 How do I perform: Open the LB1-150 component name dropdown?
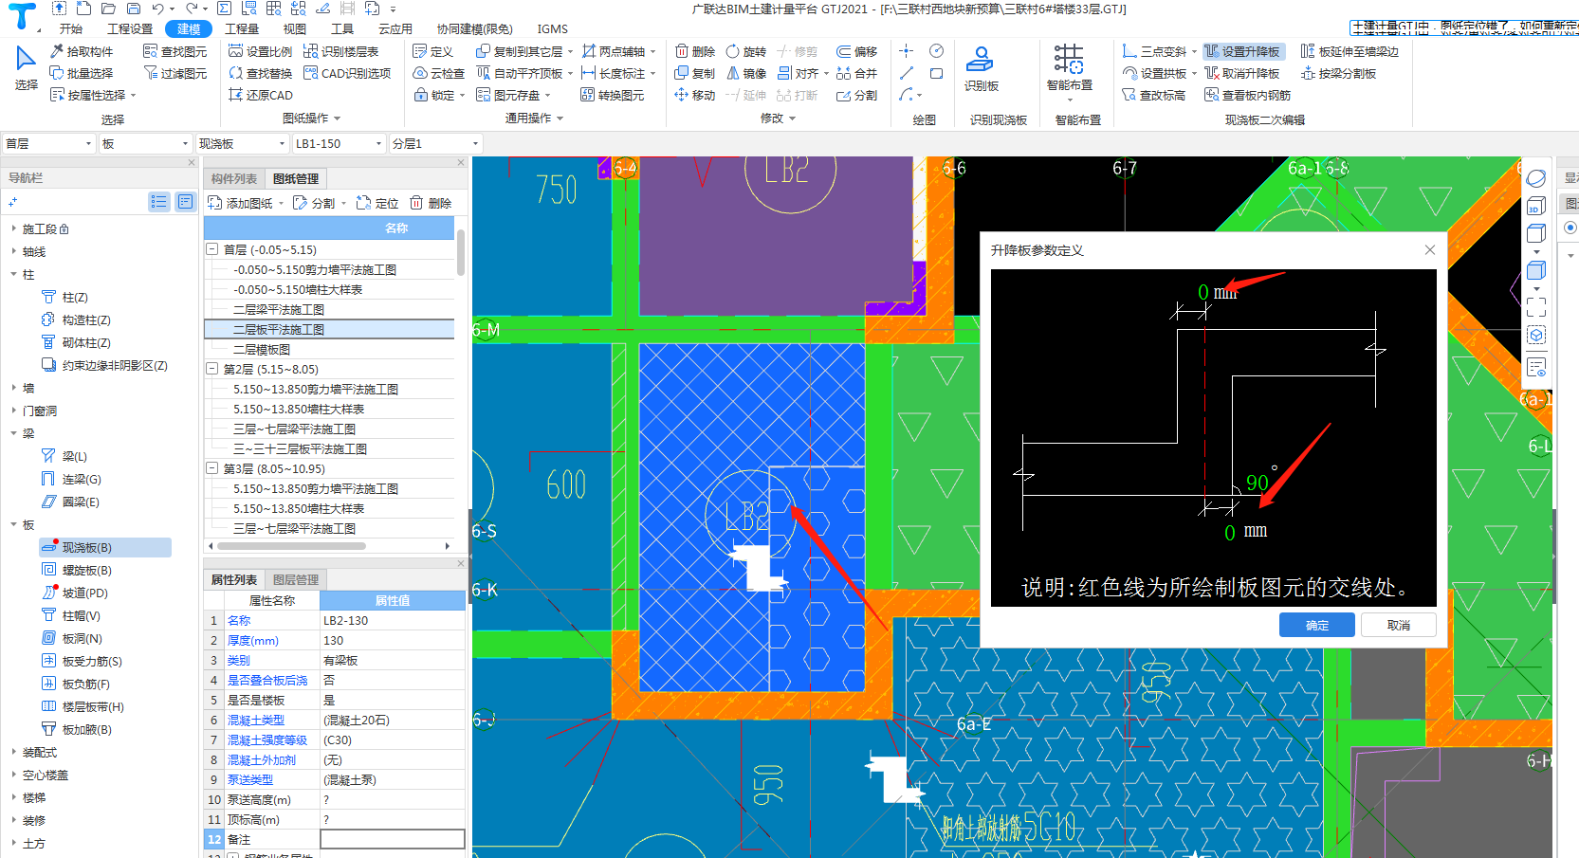[x=338, y=143]
